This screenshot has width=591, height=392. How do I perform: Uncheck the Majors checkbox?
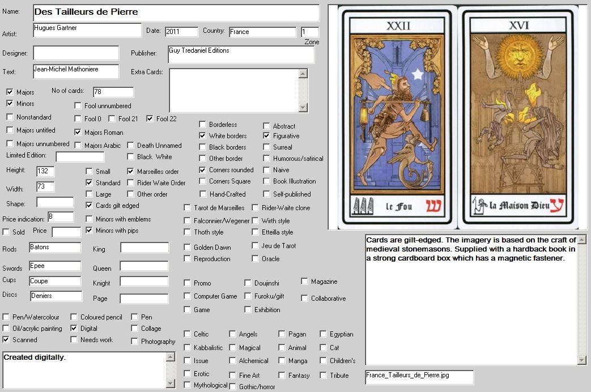10,92
